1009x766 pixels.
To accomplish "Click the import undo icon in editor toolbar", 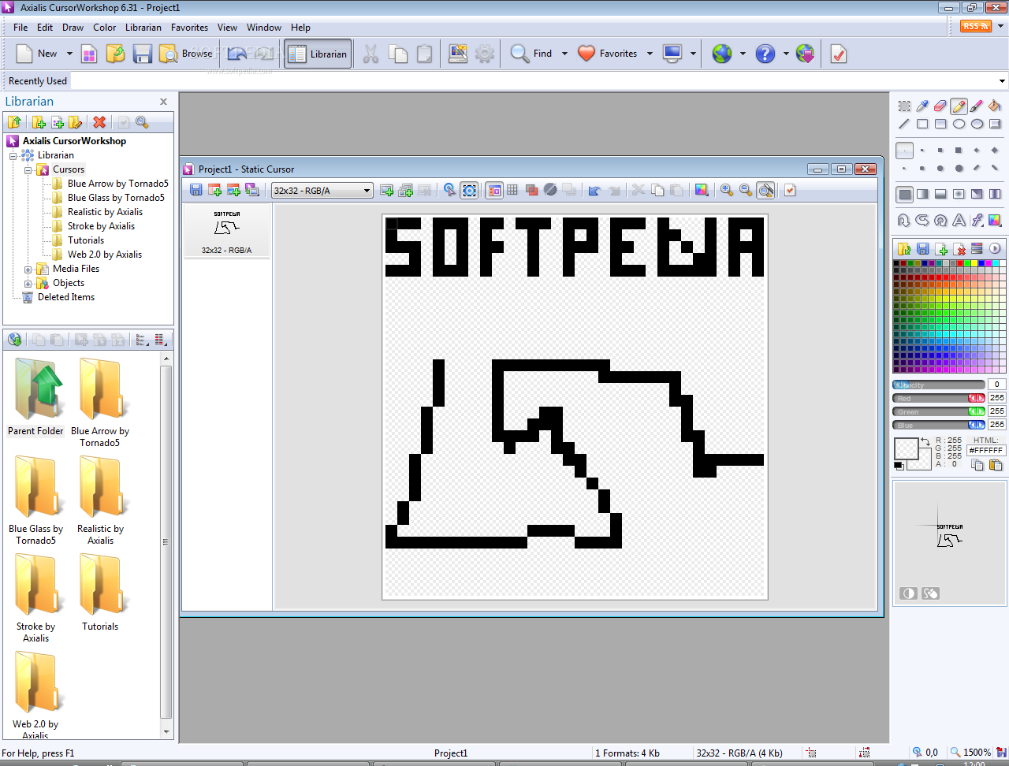I will [x=595, y=190].
